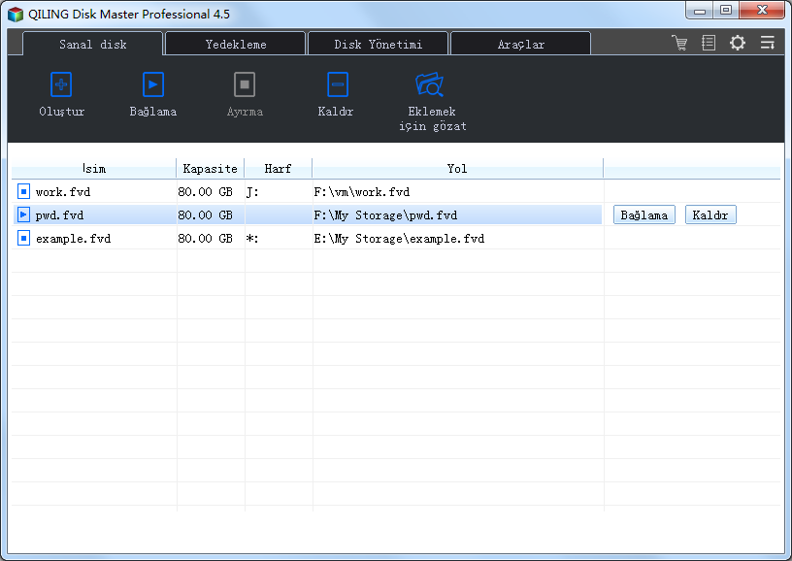
Task: Click the disk icon beside pwd.fvd
Action: pos(23,215)
